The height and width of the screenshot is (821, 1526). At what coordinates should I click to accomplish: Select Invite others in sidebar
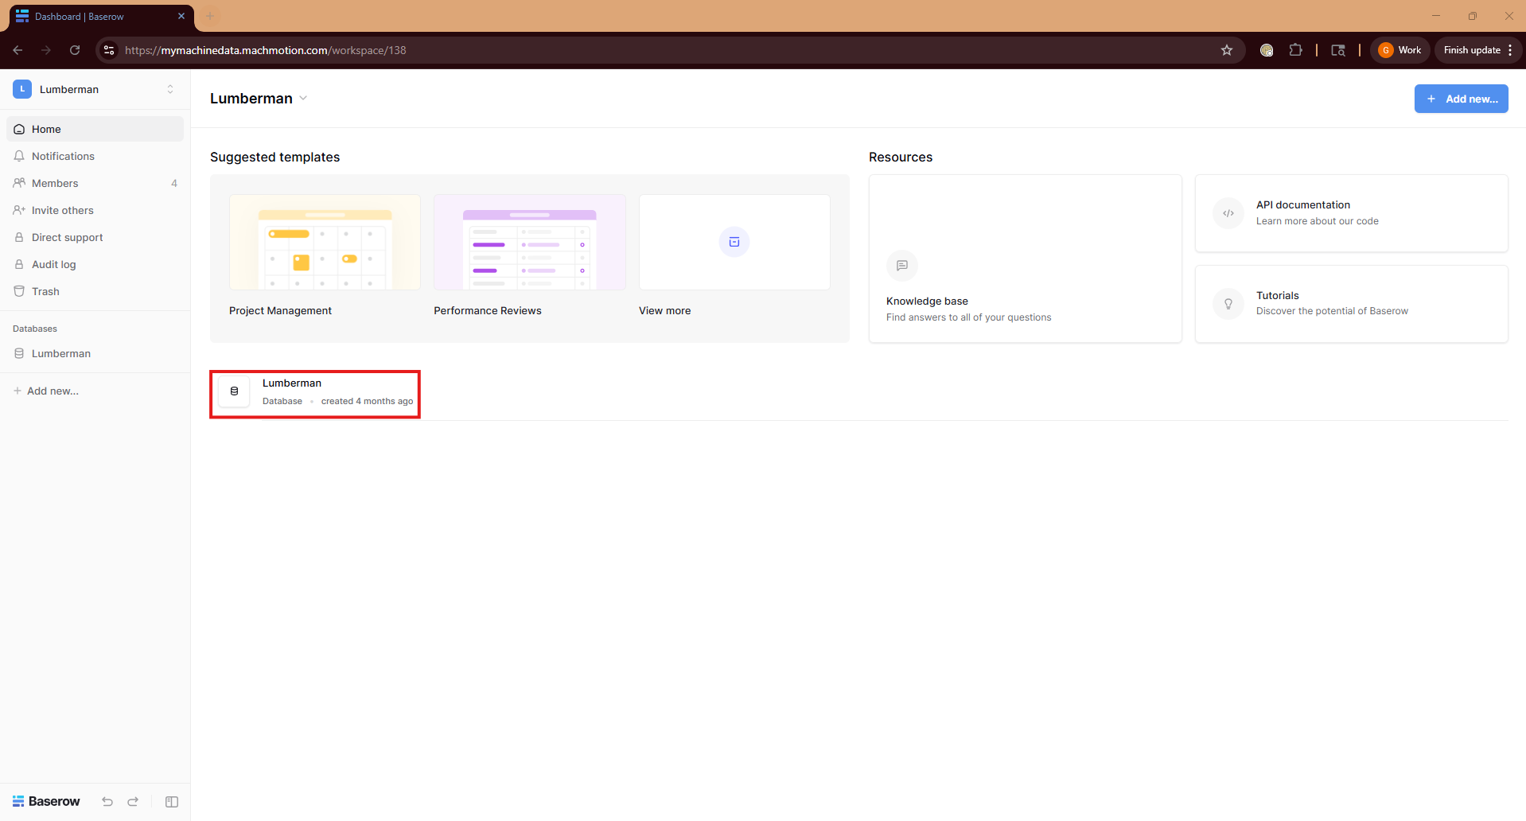pos(95,210)
